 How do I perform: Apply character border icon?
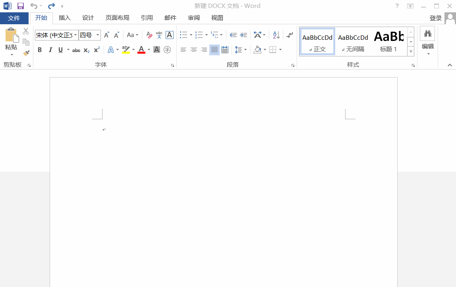[170, 35]
